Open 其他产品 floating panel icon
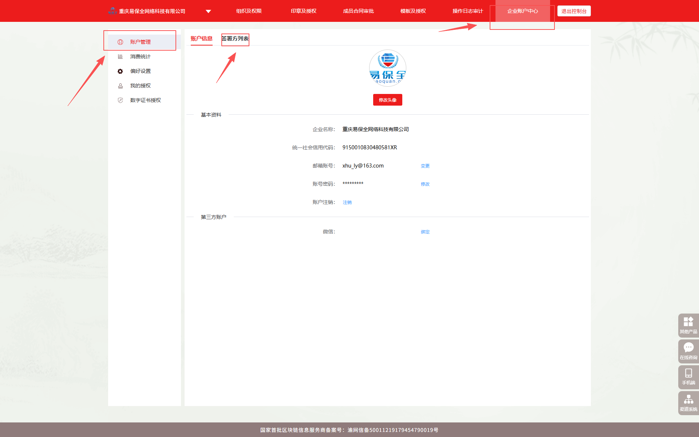The width and height of the screenshot is (699, 437). point(688,322)
